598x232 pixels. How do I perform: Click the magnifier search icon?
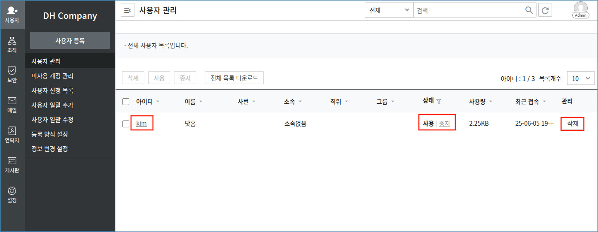(529, 10)
